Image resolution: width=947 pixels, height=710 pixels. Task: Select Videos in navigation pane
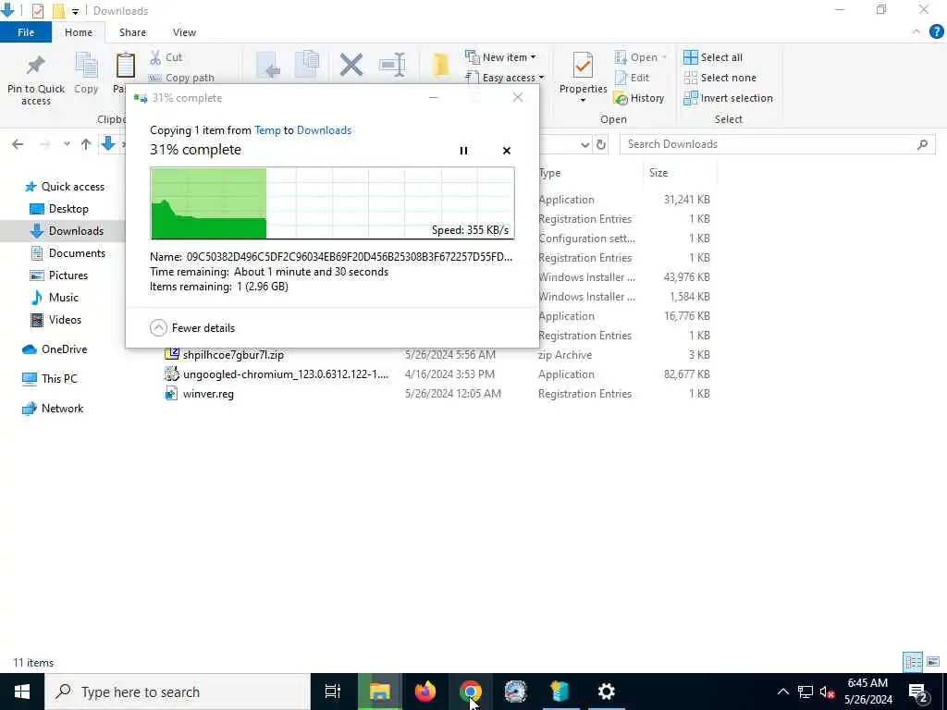click(56, 320)
